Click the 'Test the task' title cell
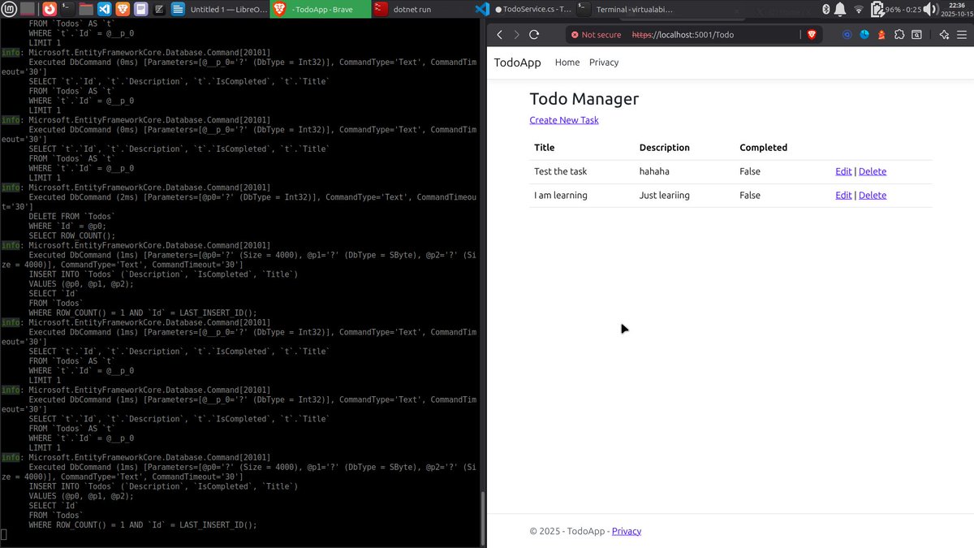Image resolution: width=974 pixels, height=548 pixels. tap(561, 171)
